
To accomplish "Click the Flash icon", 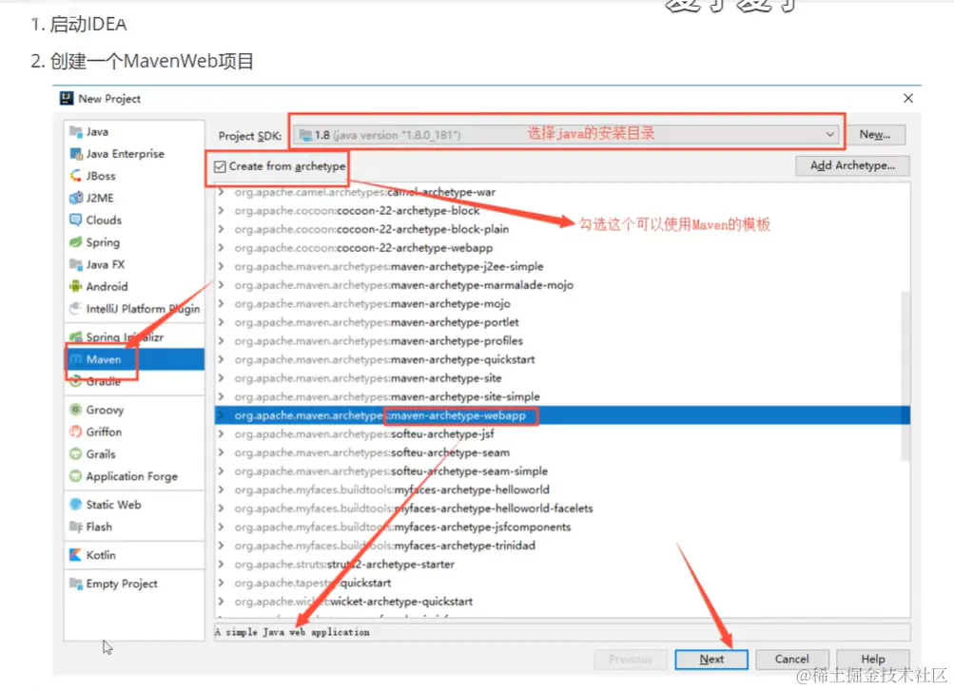I will pyautogui.click(x=76, y=527).
